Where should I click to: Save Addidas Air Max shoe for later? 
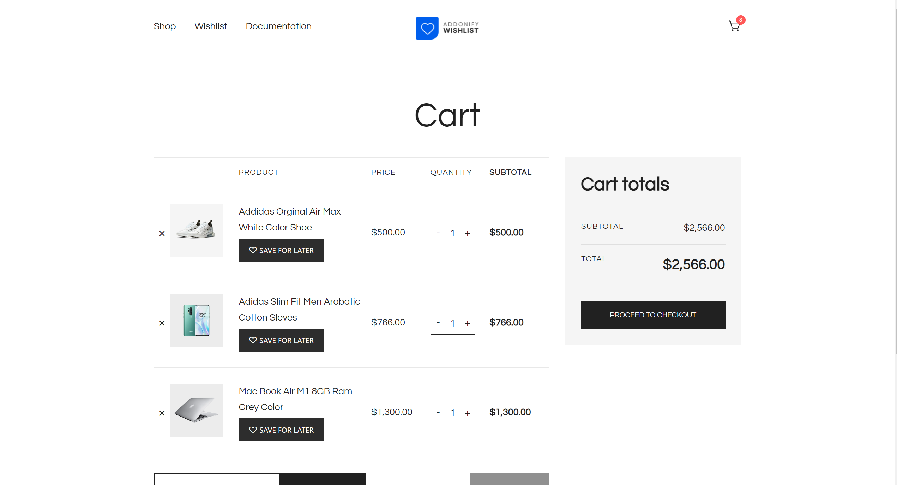point(281,250)
